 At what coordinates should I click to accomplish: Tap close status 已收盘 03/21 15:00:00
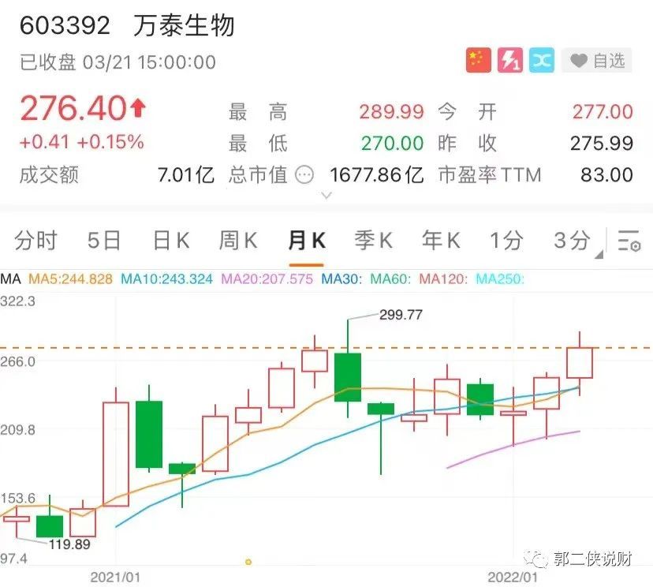[x=118, y=62]
